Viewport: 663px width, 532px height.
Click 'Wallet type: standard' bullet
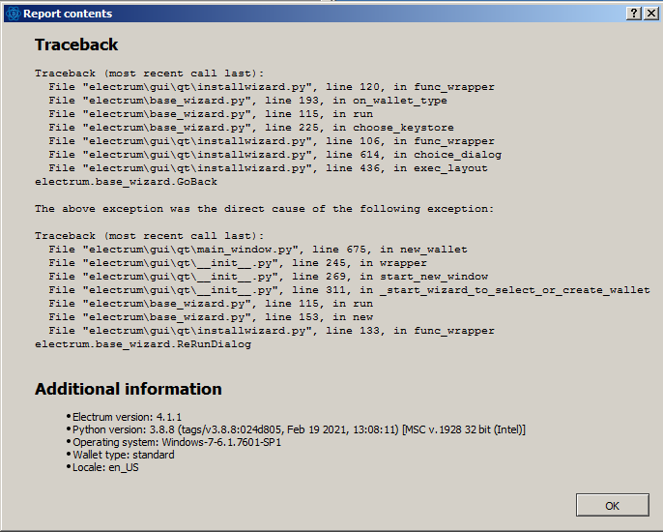tap(123, 455)
